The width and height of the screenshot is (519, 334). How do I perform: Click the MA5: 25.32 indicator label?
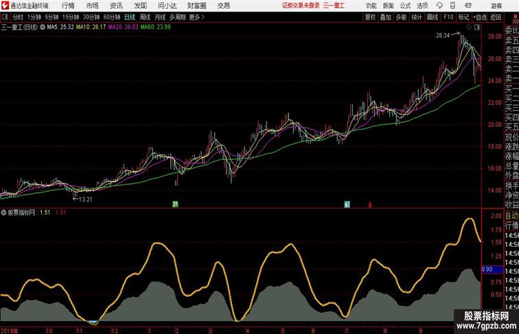coord(60,27)
